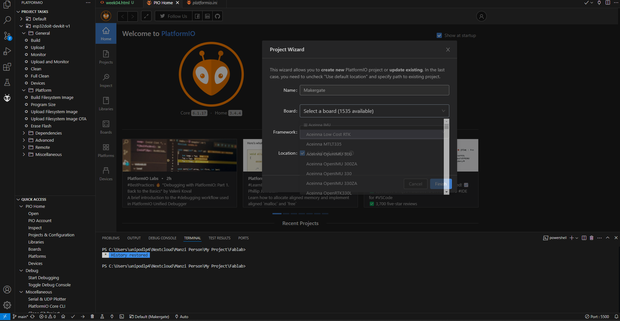Open the OUTPUT panel tab

click(x=134, y=238)
